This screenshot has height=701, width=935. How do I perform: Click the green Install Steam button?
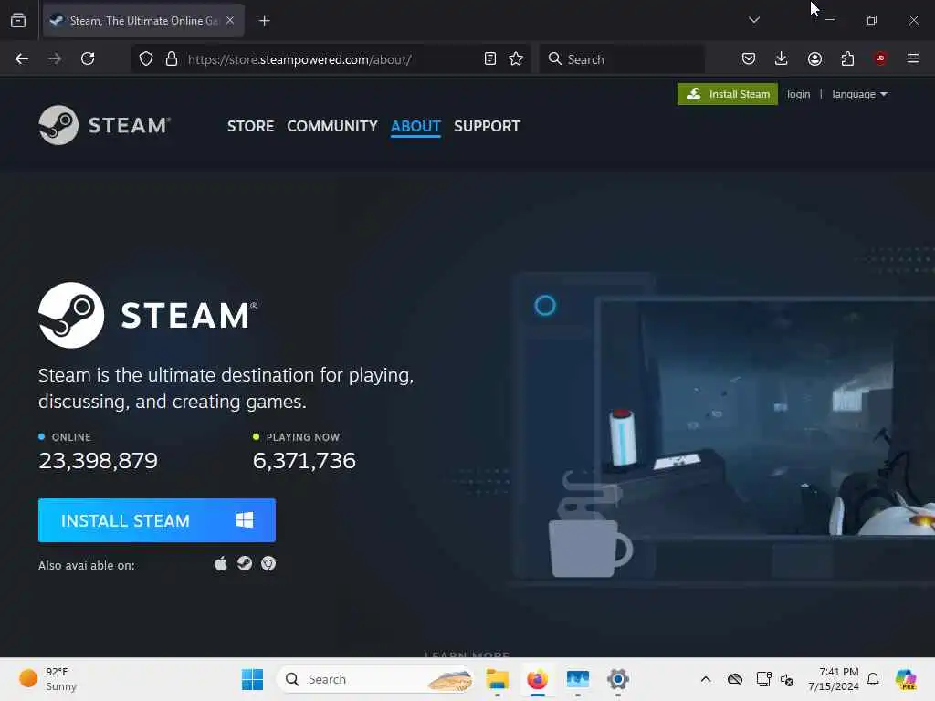coord(728,94)
